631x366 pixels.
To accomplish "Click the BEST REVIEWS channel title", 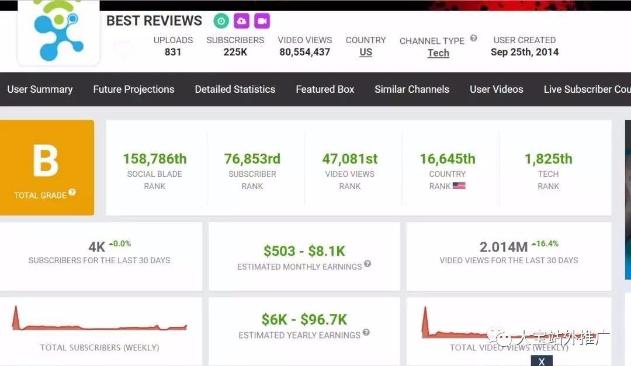I will point(154,21).
